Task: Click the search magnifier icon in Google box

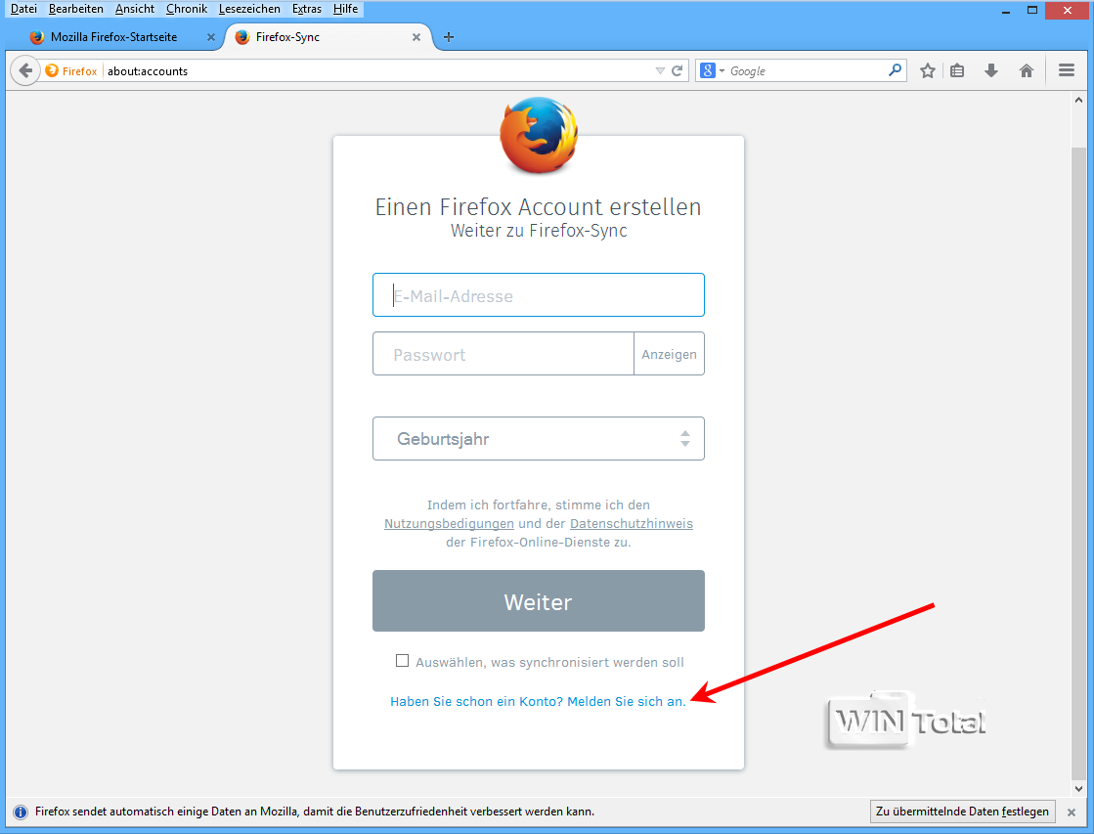Action: (x=895, y=69)
